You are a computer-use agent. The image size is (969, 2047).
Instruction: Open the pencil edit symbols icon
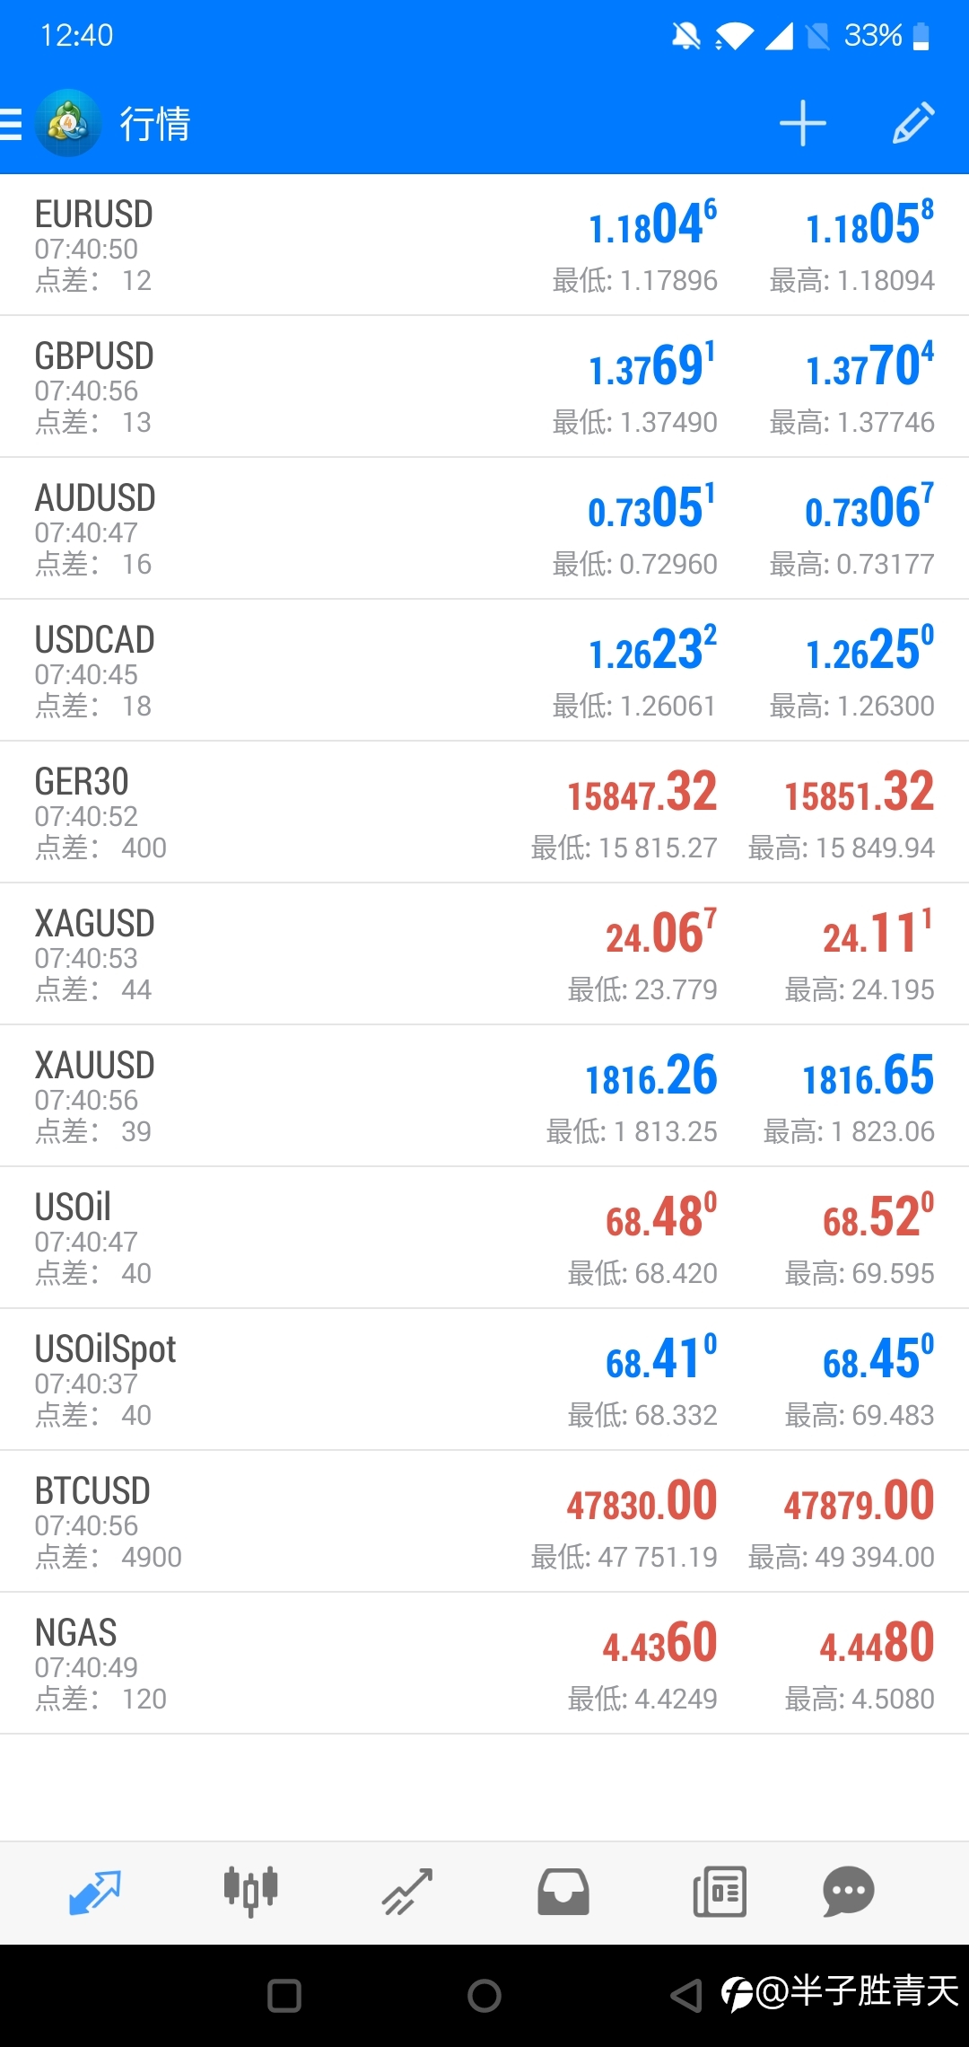click(913, 124)
